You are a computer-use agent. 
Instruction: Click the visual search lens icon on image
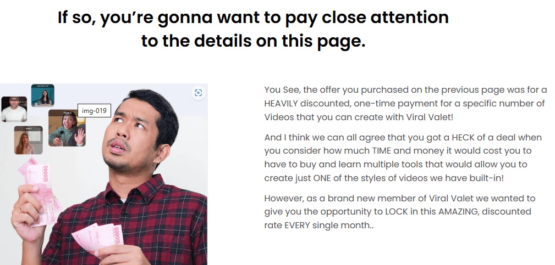tap(198, 93)
